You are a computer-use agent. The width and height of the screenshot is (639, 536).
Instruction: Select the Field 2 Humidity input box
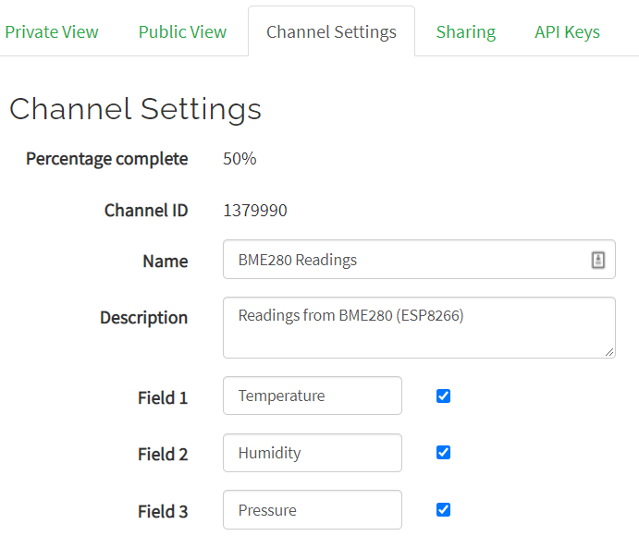tap(312, 453)
